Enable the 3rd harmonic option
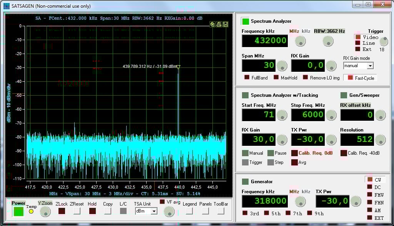This screenshot has width=394, height=226. tap(245, 213)
